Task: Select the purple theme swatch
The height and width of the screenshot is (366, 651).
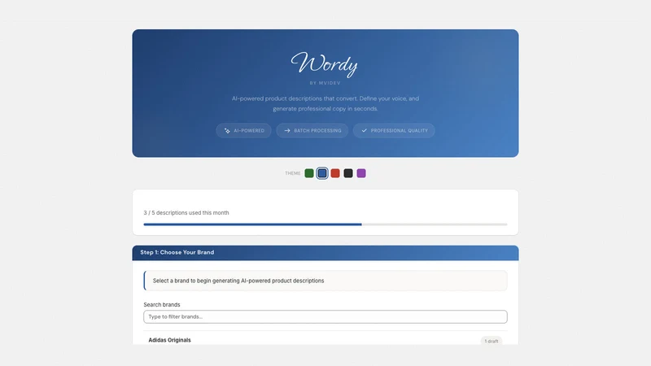Action: pyautogui.click(x=361, y=173)
